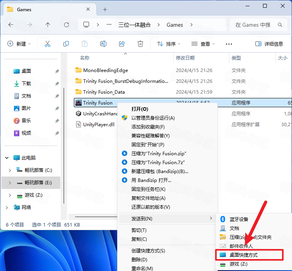Viewport: 292px width, 271px height.
Task: Collapse the This PC tree node
Action: (x=7, y=158)
